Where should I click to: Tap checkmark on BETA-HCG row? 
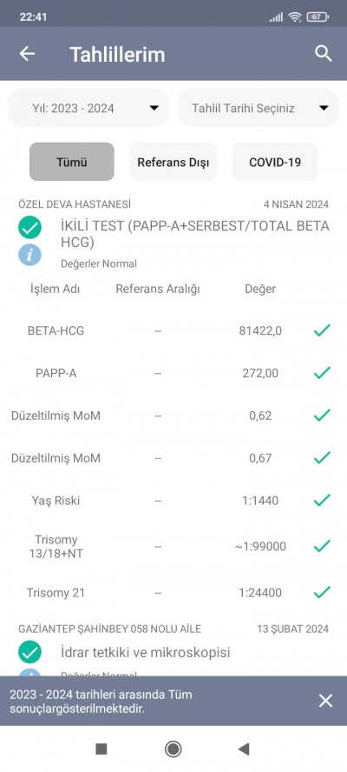click(322, 330)
